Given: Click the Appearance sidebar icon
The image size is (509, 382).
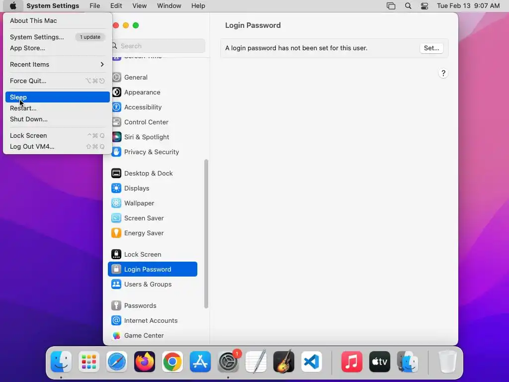Looking at the screenshot, I should pos(116,92).
